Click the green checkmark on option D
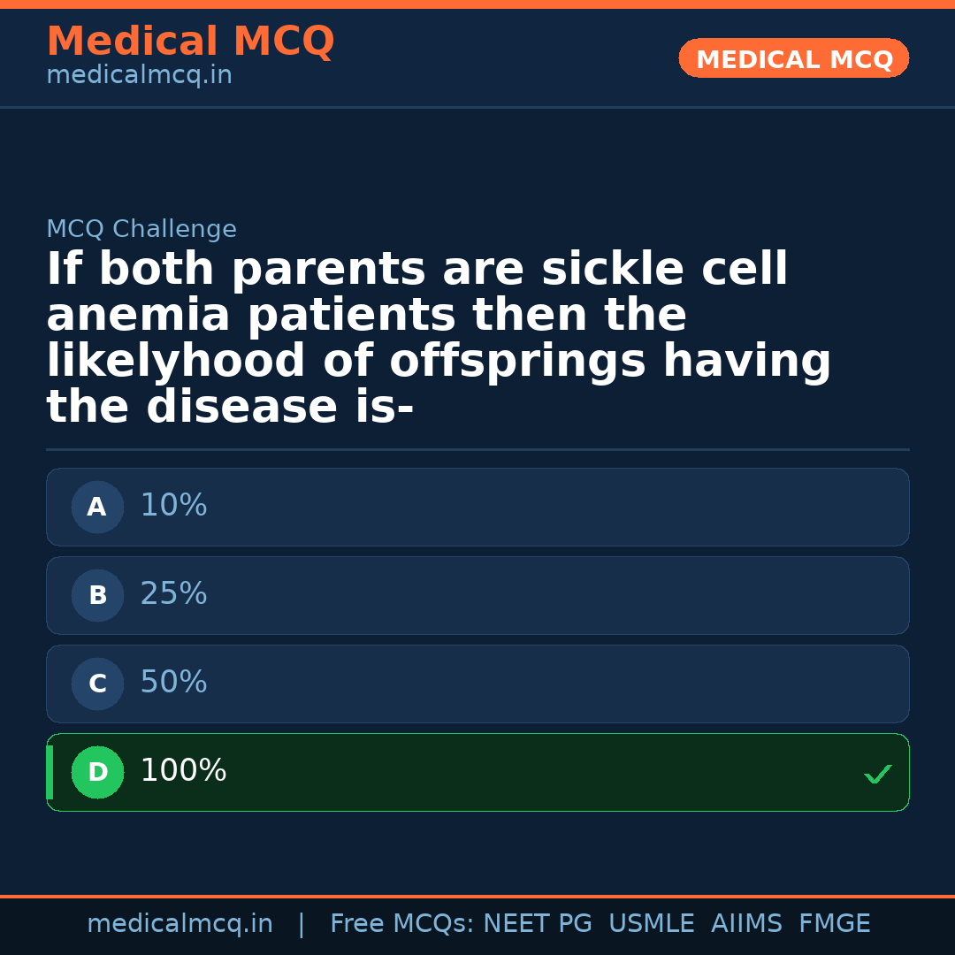The width and height of the screenshot is (955, 955). point(877,775)
